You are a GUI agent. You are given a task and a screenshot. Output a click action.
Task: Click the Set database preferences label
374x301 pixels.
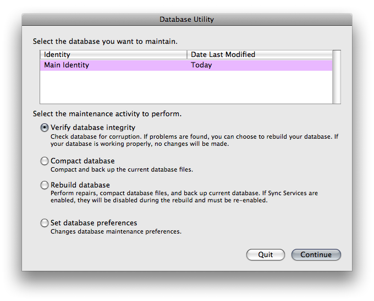click(x=94, y=223)
